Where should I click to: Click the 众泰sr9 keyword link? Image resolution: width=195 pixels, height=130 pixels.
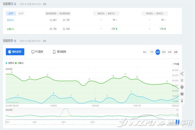pos(11,29)
